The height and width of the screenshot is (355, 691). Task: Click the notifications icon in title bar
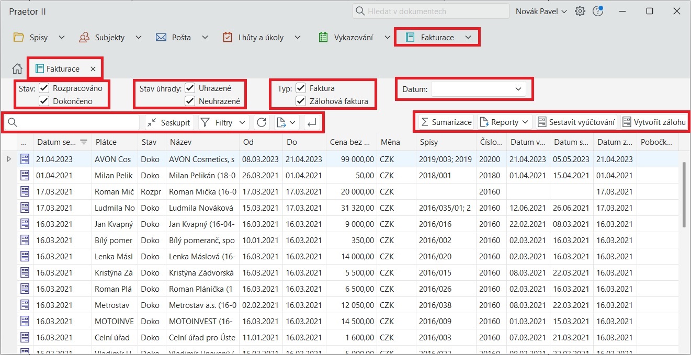pos(598,11)
